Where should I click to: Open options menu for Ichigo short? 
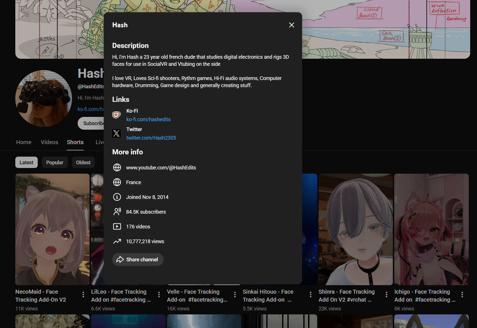[x=462, y=295]
